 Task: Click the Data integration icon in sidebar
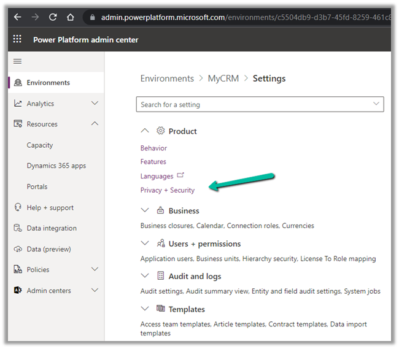point(18,228)
